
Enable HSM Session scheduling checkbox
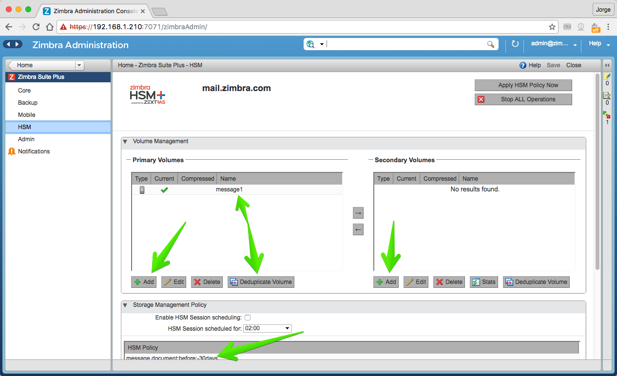248,318
